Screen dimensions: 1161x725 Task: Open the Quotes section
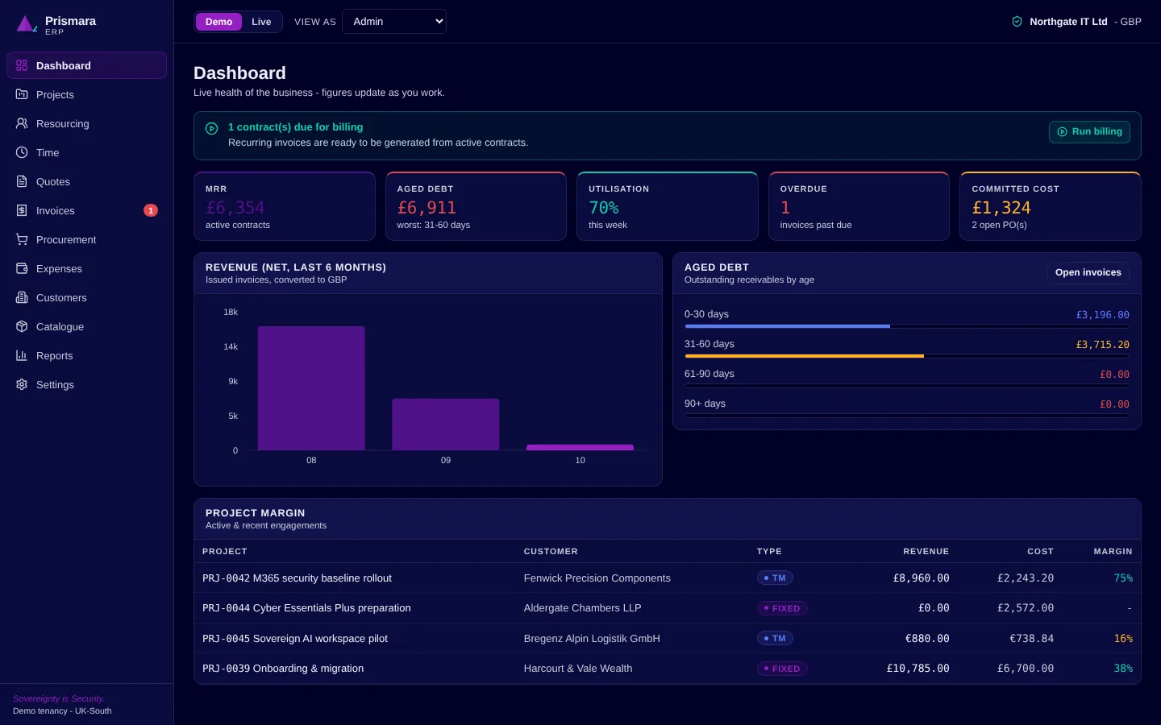pos(86,181)
